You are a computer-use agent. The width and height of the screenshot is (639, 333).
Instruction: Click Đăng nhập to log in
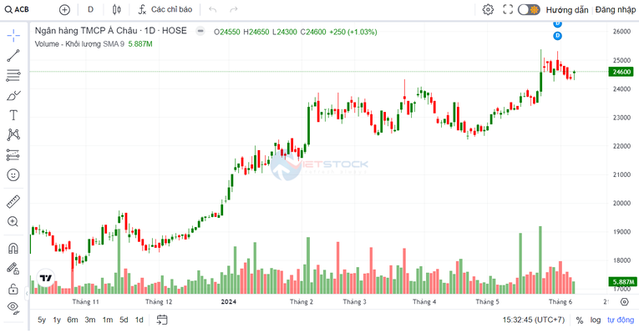616,9
